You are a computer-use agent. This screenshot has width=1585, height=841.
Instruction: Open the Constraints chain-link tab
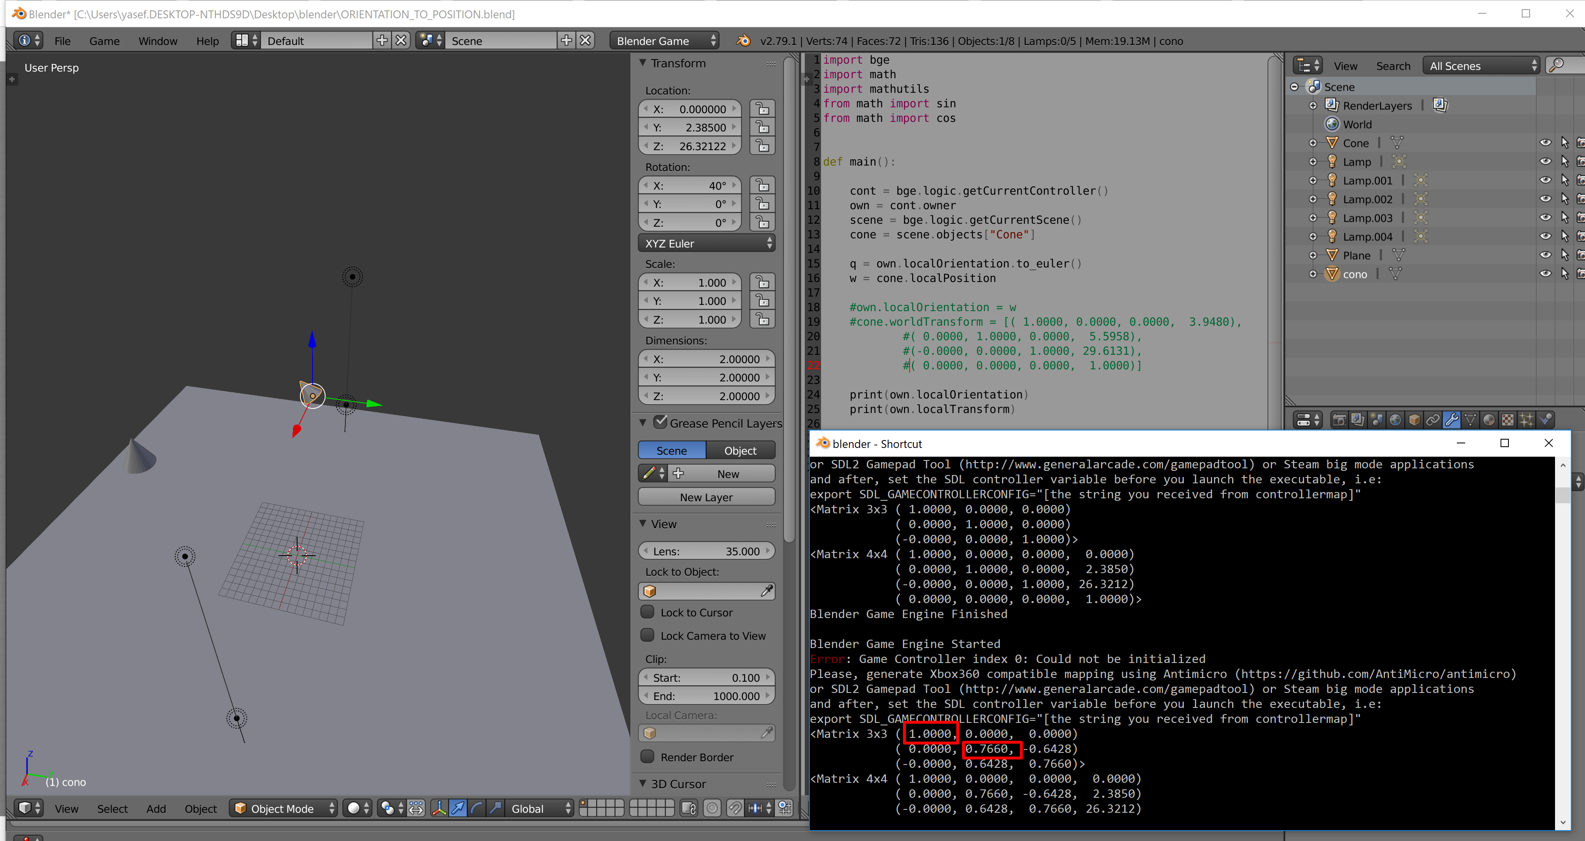tap(1432, 420)
